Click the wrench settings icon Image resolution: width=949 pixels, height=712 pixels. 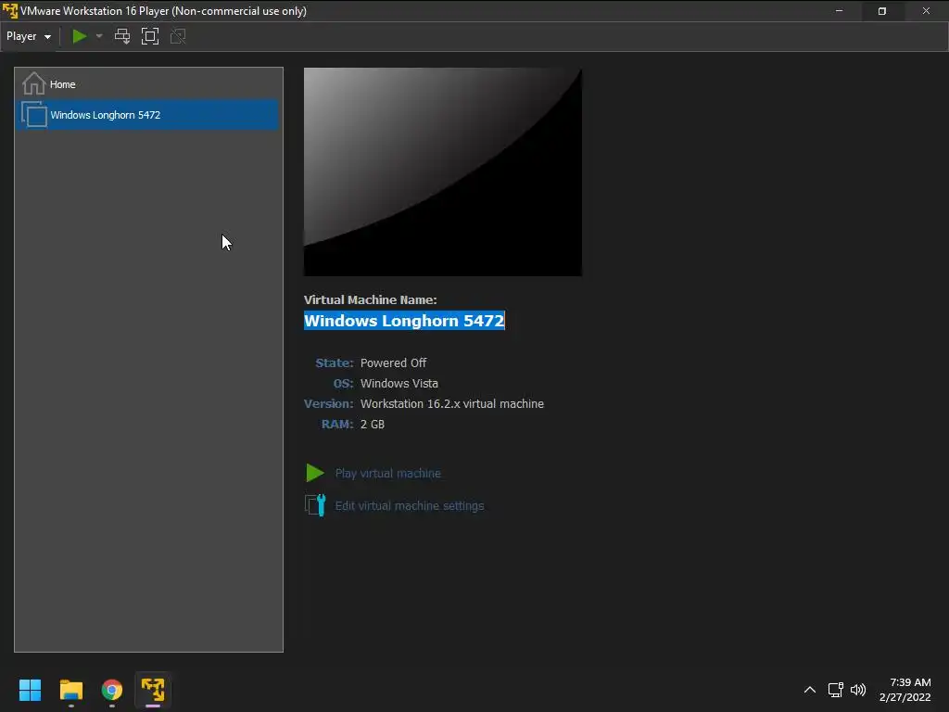point(315,505)
